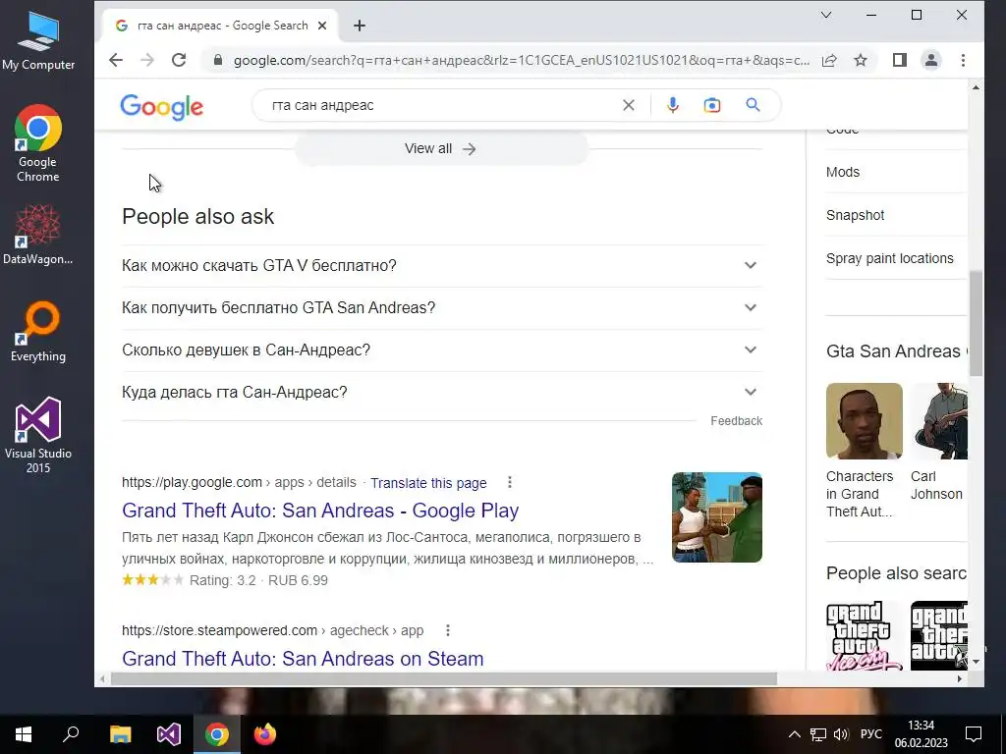The height and width of the screenshot is (754, 1006).
Task: Click the vertical page scrollbar
Action: click(x=976, y=323)
